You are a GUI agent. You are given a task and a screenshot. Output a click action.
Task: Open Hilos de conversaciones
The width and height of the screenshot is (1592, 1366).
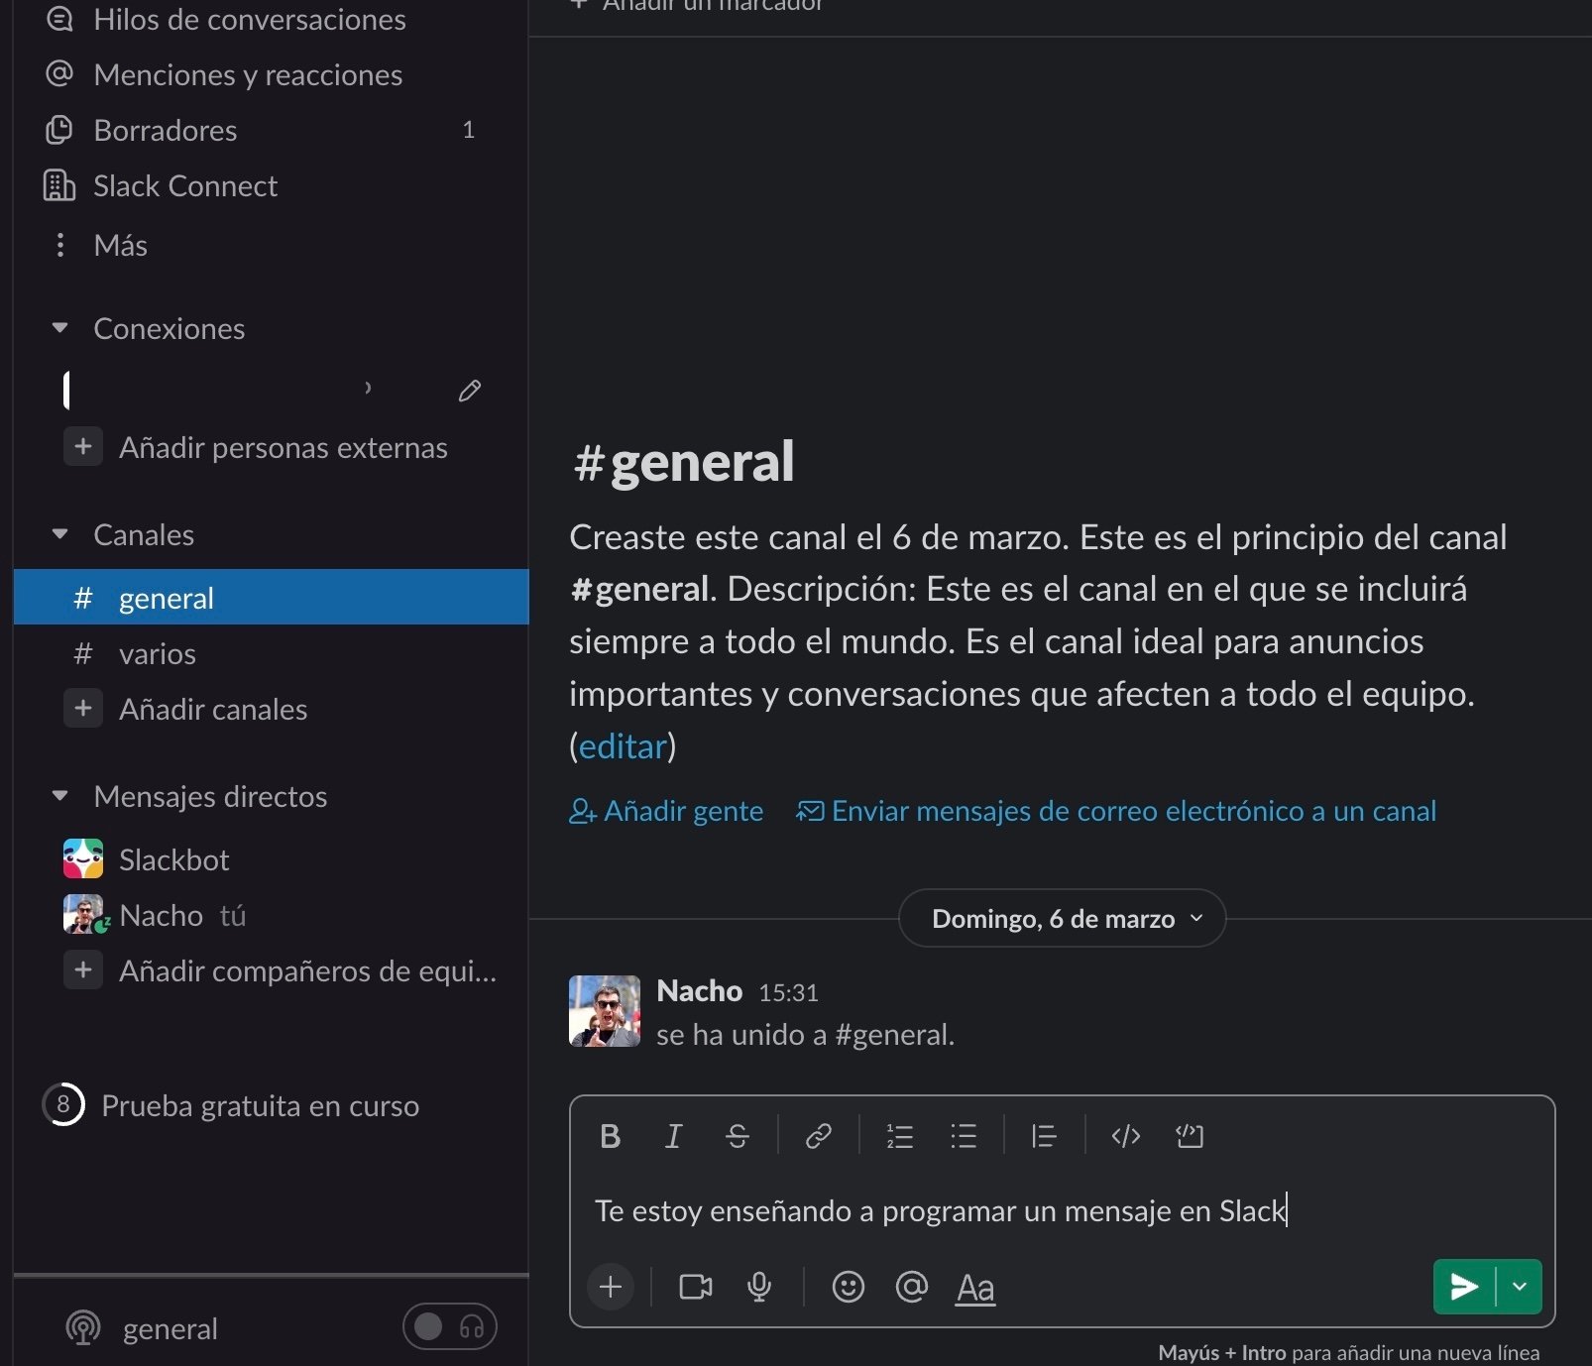coord(272,20)
